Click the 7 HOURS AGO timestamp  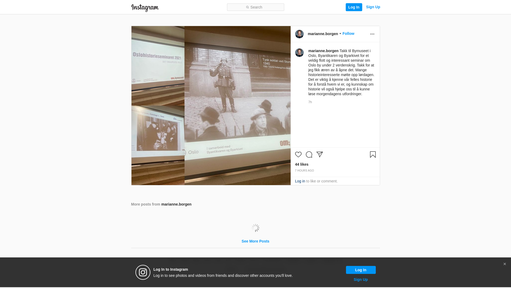pyautogui.click(x=304, y=170)
